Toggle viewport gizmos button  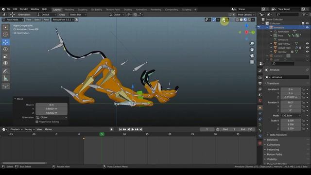(214, 19)
